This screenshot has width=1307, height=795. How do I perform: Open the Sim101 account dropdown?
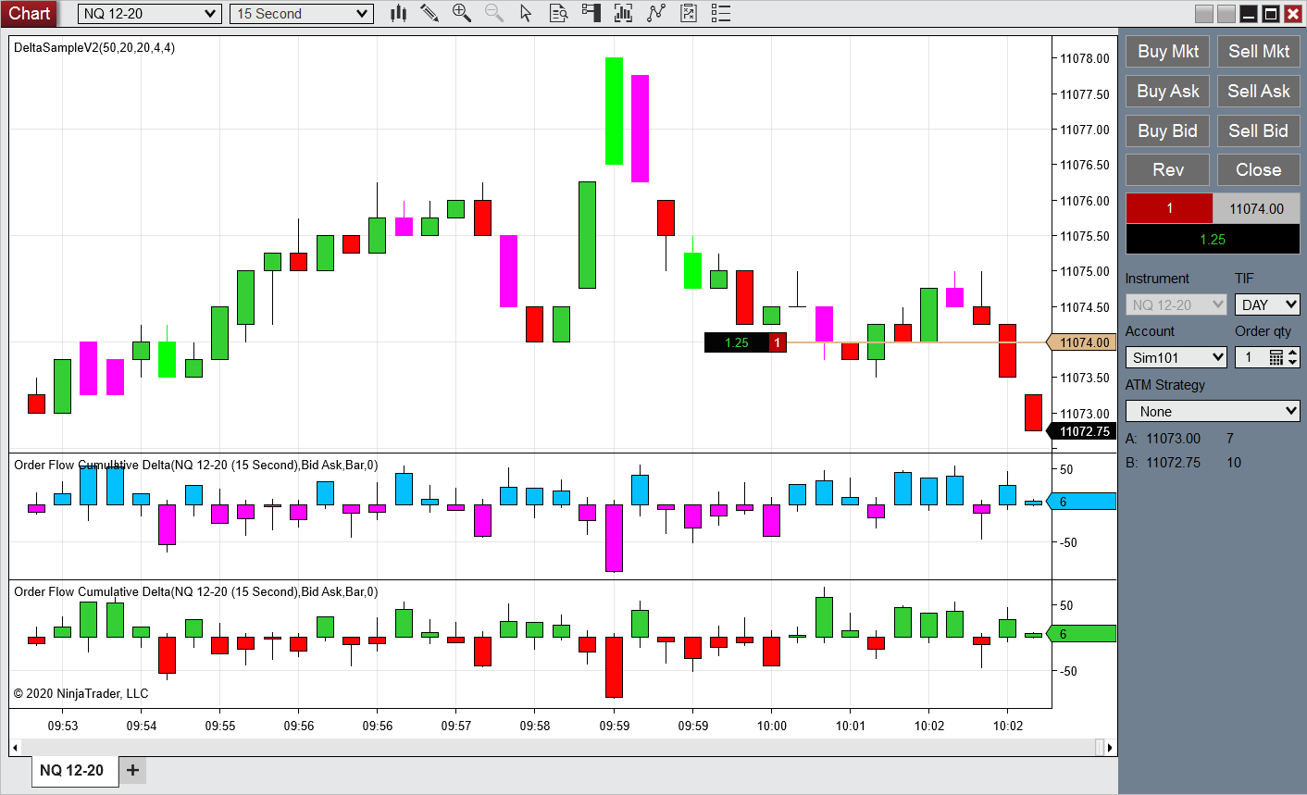coord(1176,357)
